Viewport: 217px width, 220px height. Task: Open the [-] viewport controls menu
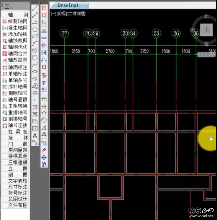pos(52,14)
